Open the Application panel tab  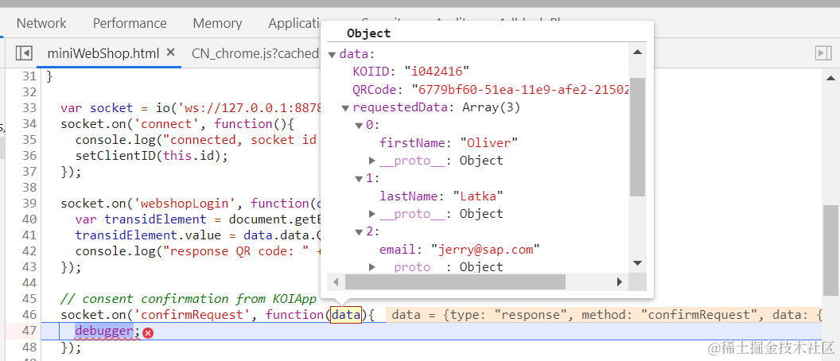(x=296, y=24)
